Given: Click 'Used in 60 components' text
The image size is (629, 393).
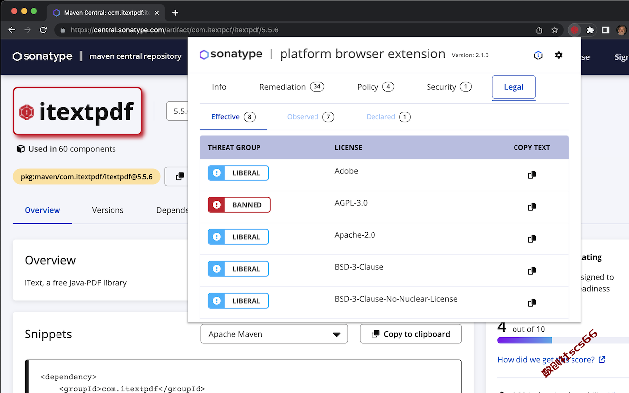Looking at the screenshot, I should pos(72,149).
